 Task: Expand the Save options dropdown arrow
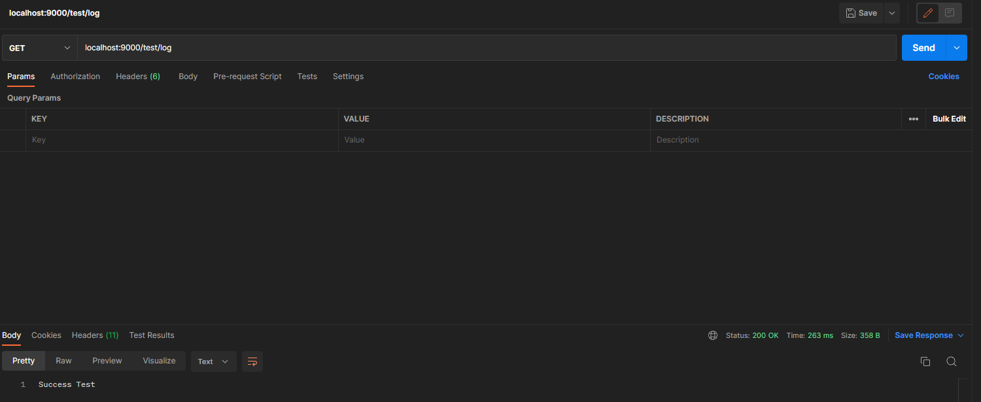point(892,13)
